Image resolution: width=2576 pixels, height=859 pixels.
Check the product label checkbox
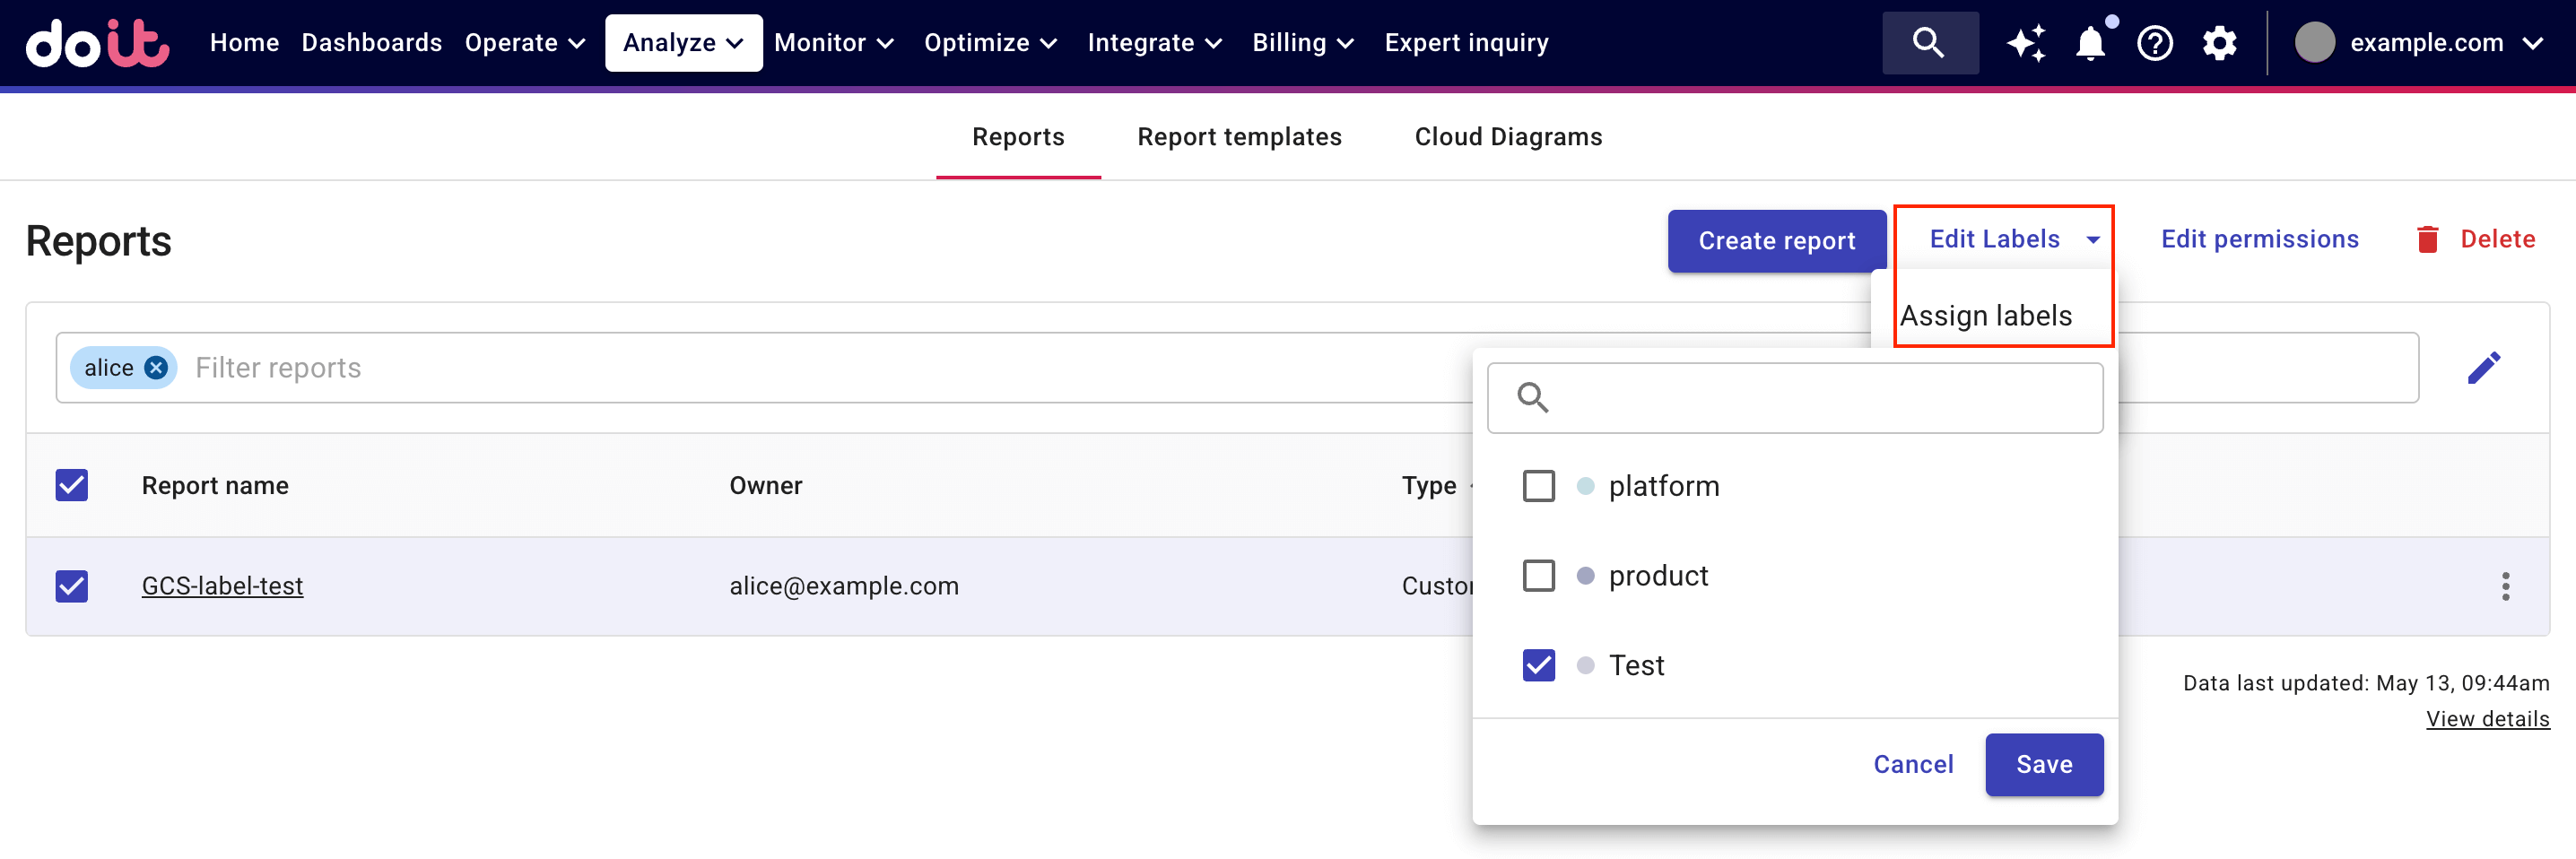(x=1538, y=576)
